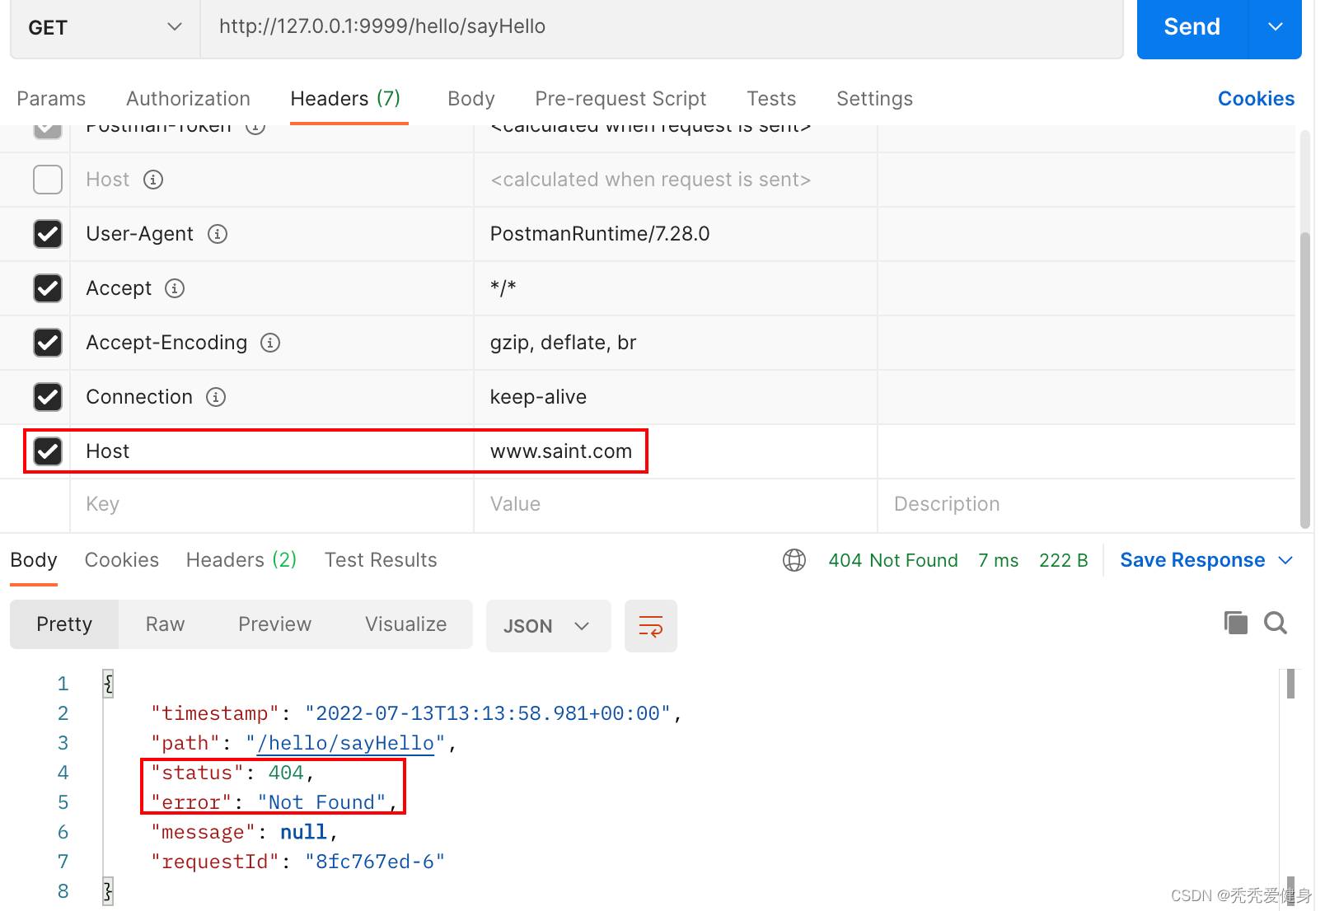Click the empty Value field in headers table
1325x911 pixels.
pyautogui.click(x=676, y=504)
